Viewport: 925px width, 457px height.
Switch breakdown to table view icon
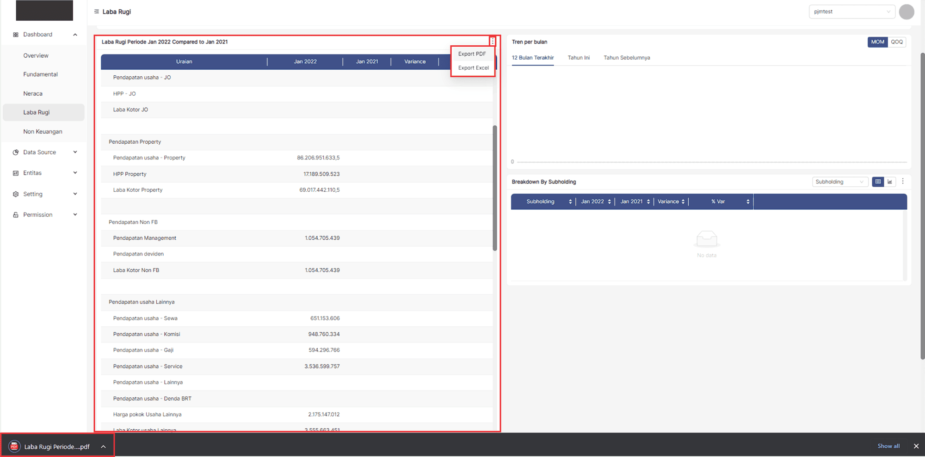point(877,182)
